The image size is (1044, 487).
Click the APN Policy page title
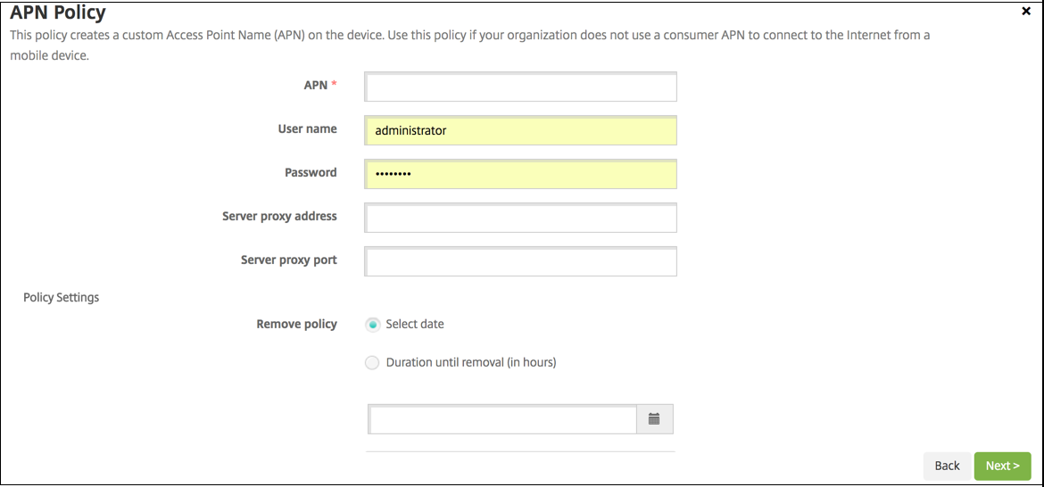tap(57, 12)
